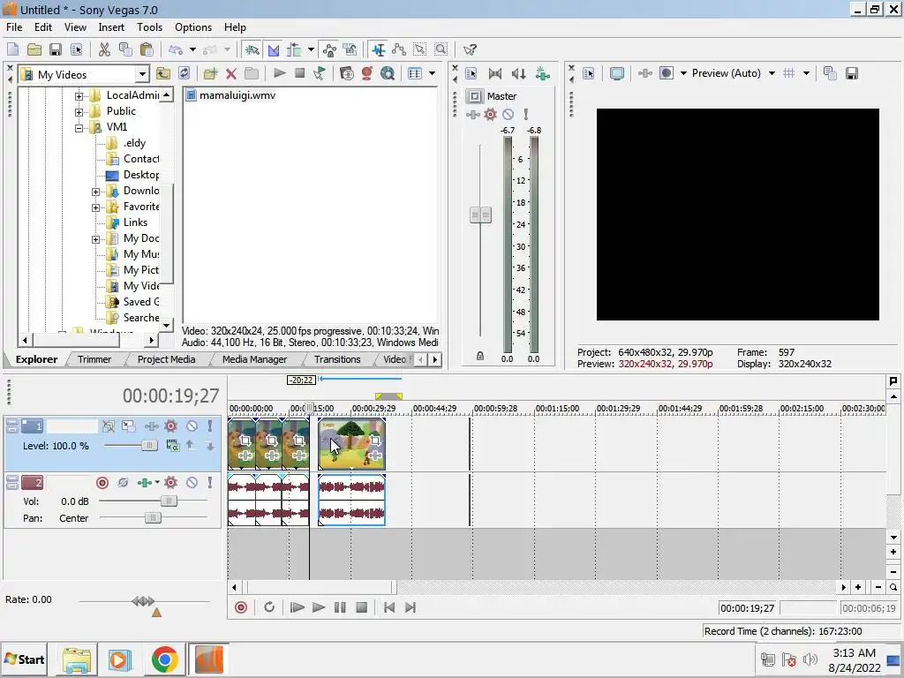
Task: Paste from clipboard using the Paste icon
Action: pyautogui.click(x=147, y=49)
